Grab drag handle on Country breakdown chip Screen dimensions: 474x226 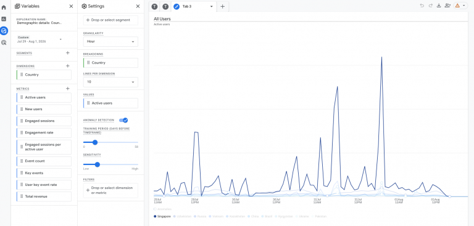click(88, 63)
